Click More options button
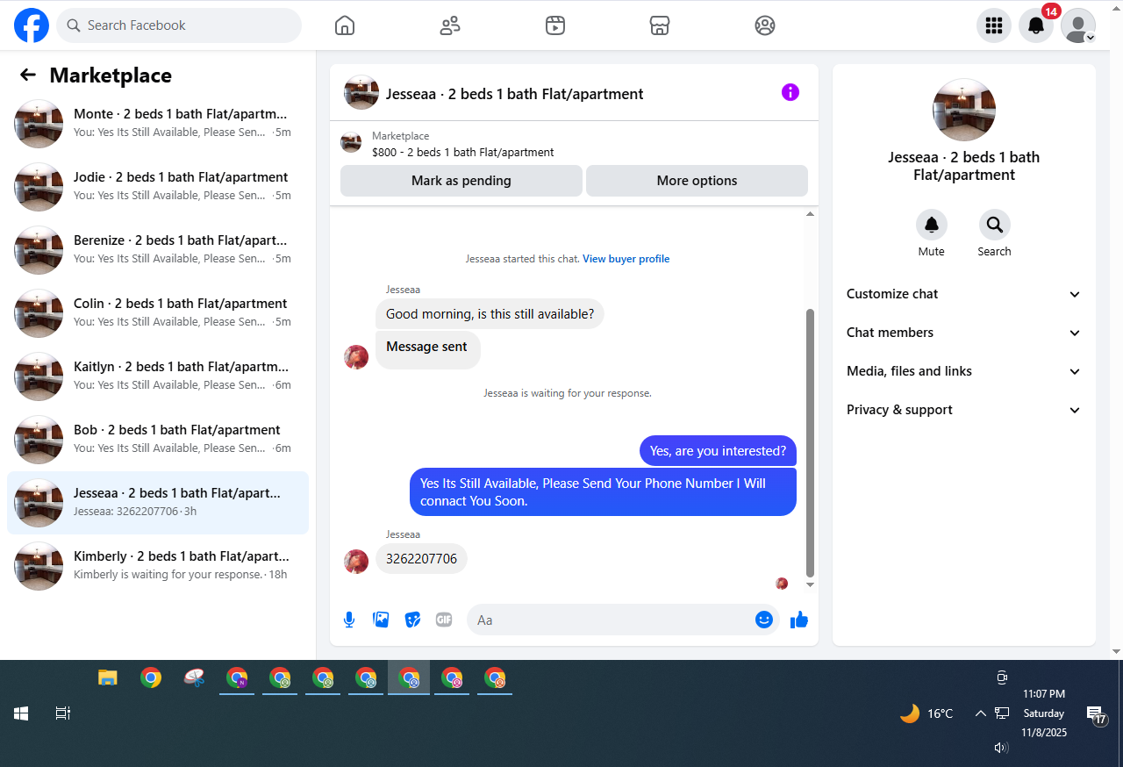Image resolution: width=1123 pixels, height=767 pixels. (x=697, y=181)
